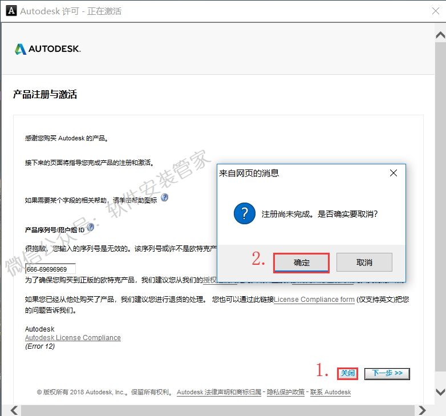Open the 隐私保护政策 footer link
This screenshot has height=416, width=446.
point(287,392)
